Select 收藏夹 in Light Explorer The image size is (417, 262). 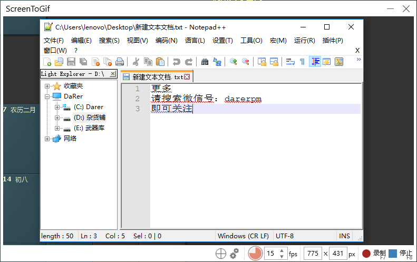[73, 86]
